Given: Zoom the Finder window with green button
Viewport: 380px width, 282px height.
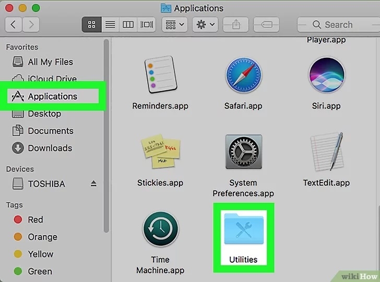Looking at the screenshot, I should [36, 8].
